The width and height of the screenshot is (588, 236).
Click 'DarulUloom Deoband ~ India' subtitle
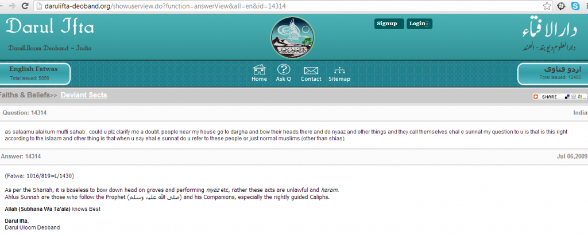click(x=50, y=48)
